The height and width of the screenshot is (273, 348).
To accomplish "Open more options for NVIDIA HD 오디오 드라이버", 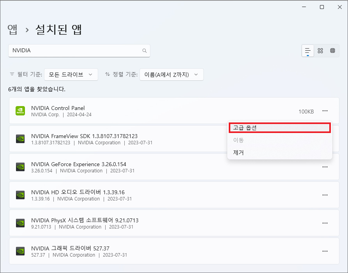I will click(325, 195).
